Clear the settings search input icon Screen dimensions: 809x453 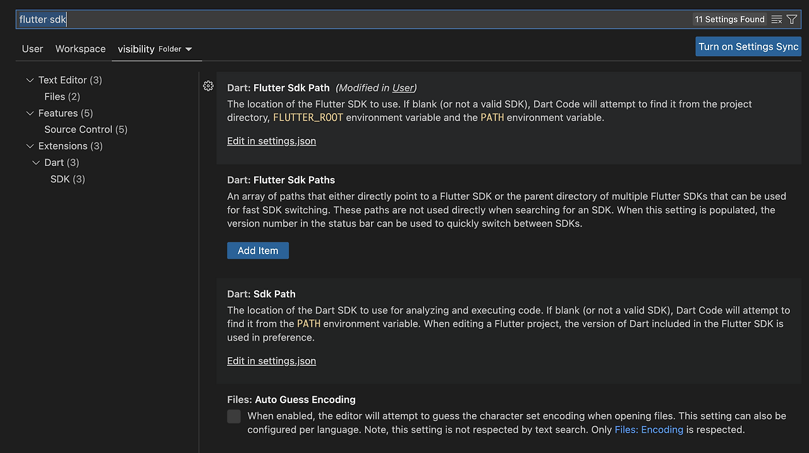(x=777, y=20)
